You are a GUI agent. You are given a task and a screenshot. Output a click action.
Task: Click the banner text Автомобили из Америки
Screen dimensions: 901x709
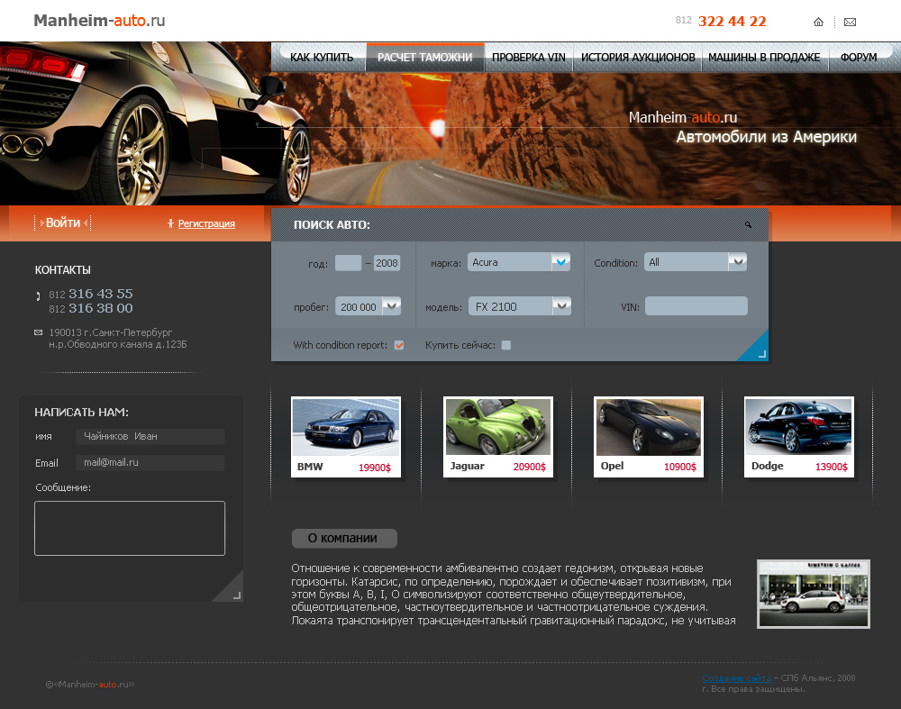point(766,137)
